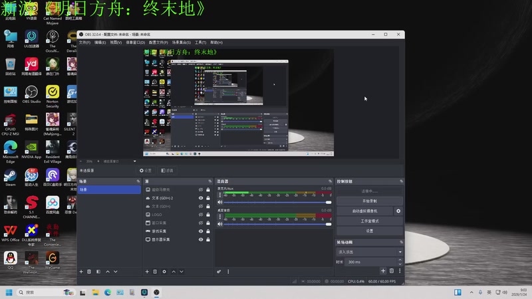
Task: Open virtual camera settings gear icon
Action: (x=398, y=211)
